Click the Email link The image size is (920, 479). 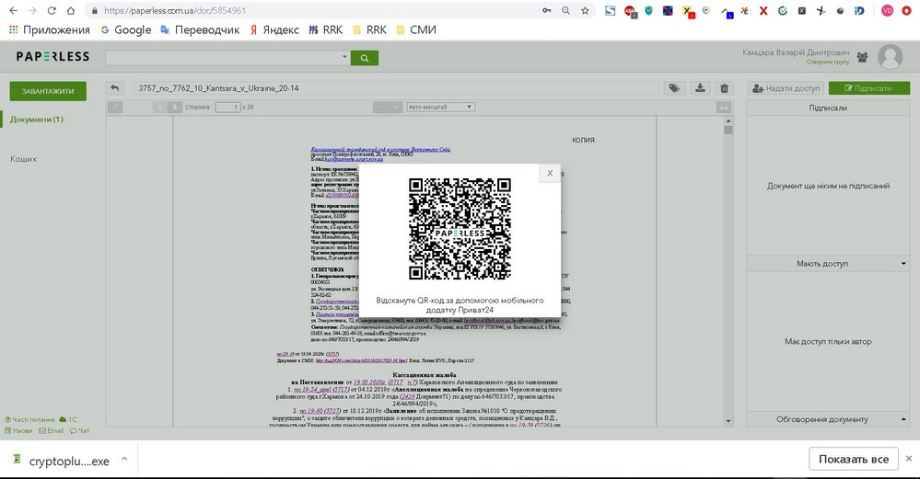coord(51,430)
